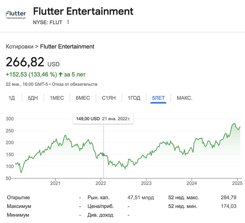Click the 2023 label on chart axis

point(146,184)
